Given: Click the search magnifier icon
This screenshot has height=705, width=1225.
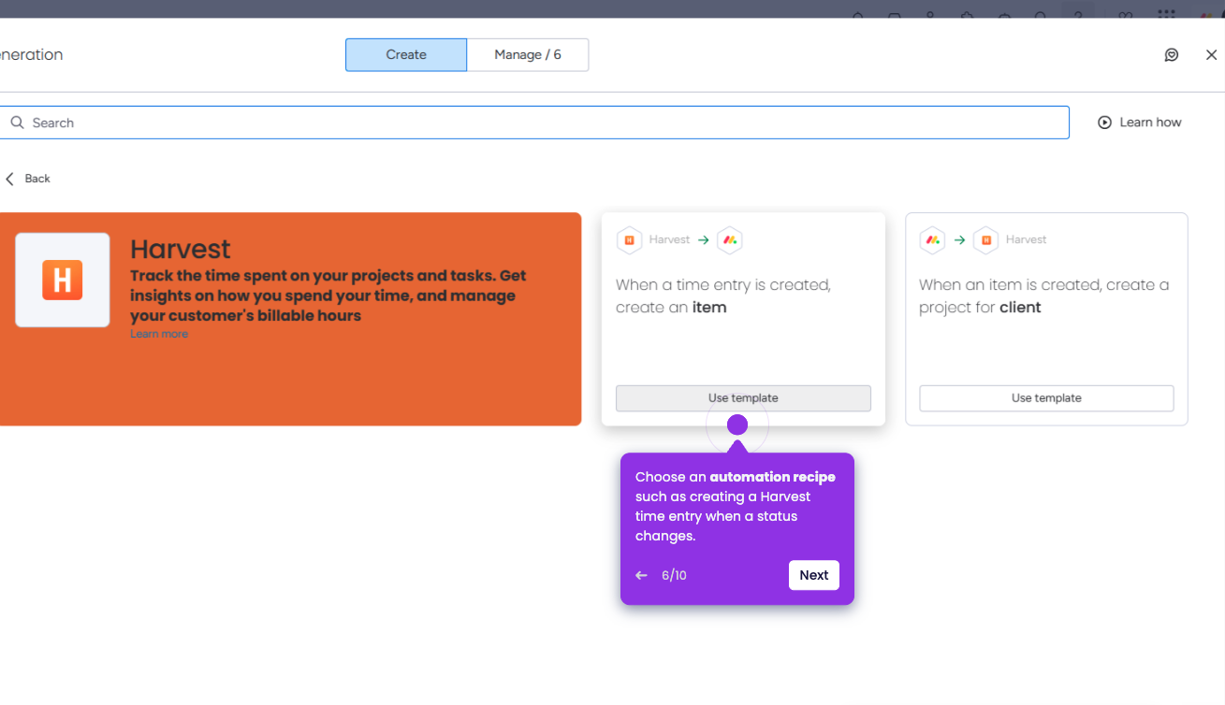Looking at the screenshot, I should 17,122.
